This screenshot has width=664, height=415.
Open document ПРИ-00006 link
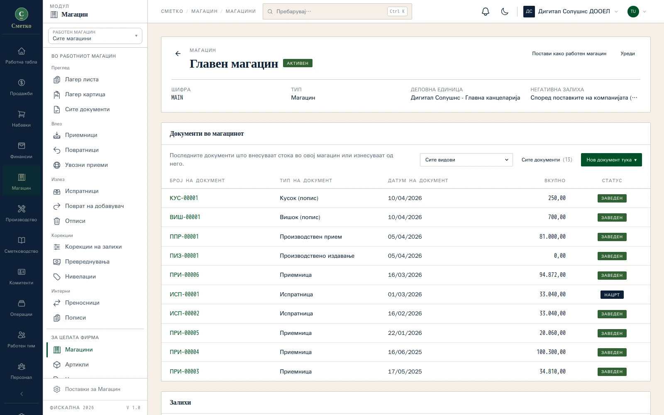184,275
